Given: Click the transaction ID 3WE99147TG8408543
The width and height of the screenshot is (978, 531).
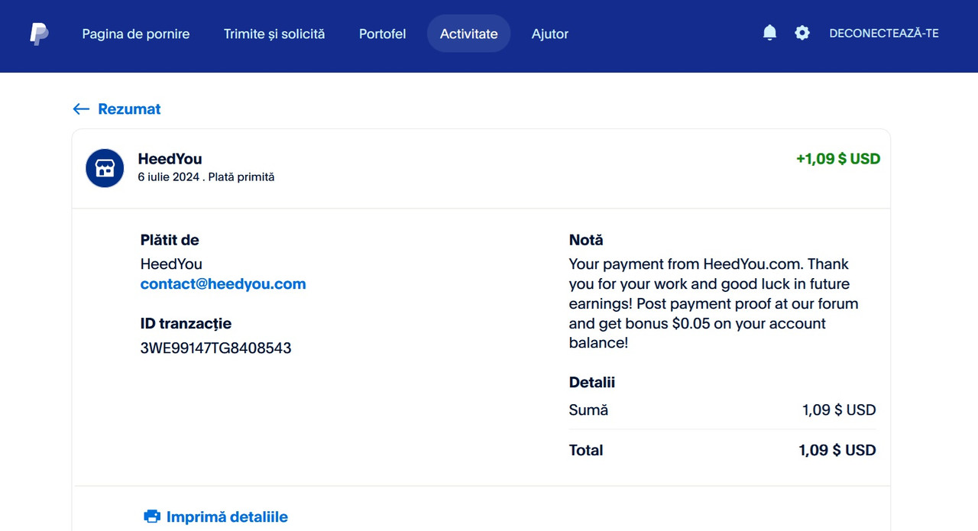Looking at the screenshot, I should [215, 348].
